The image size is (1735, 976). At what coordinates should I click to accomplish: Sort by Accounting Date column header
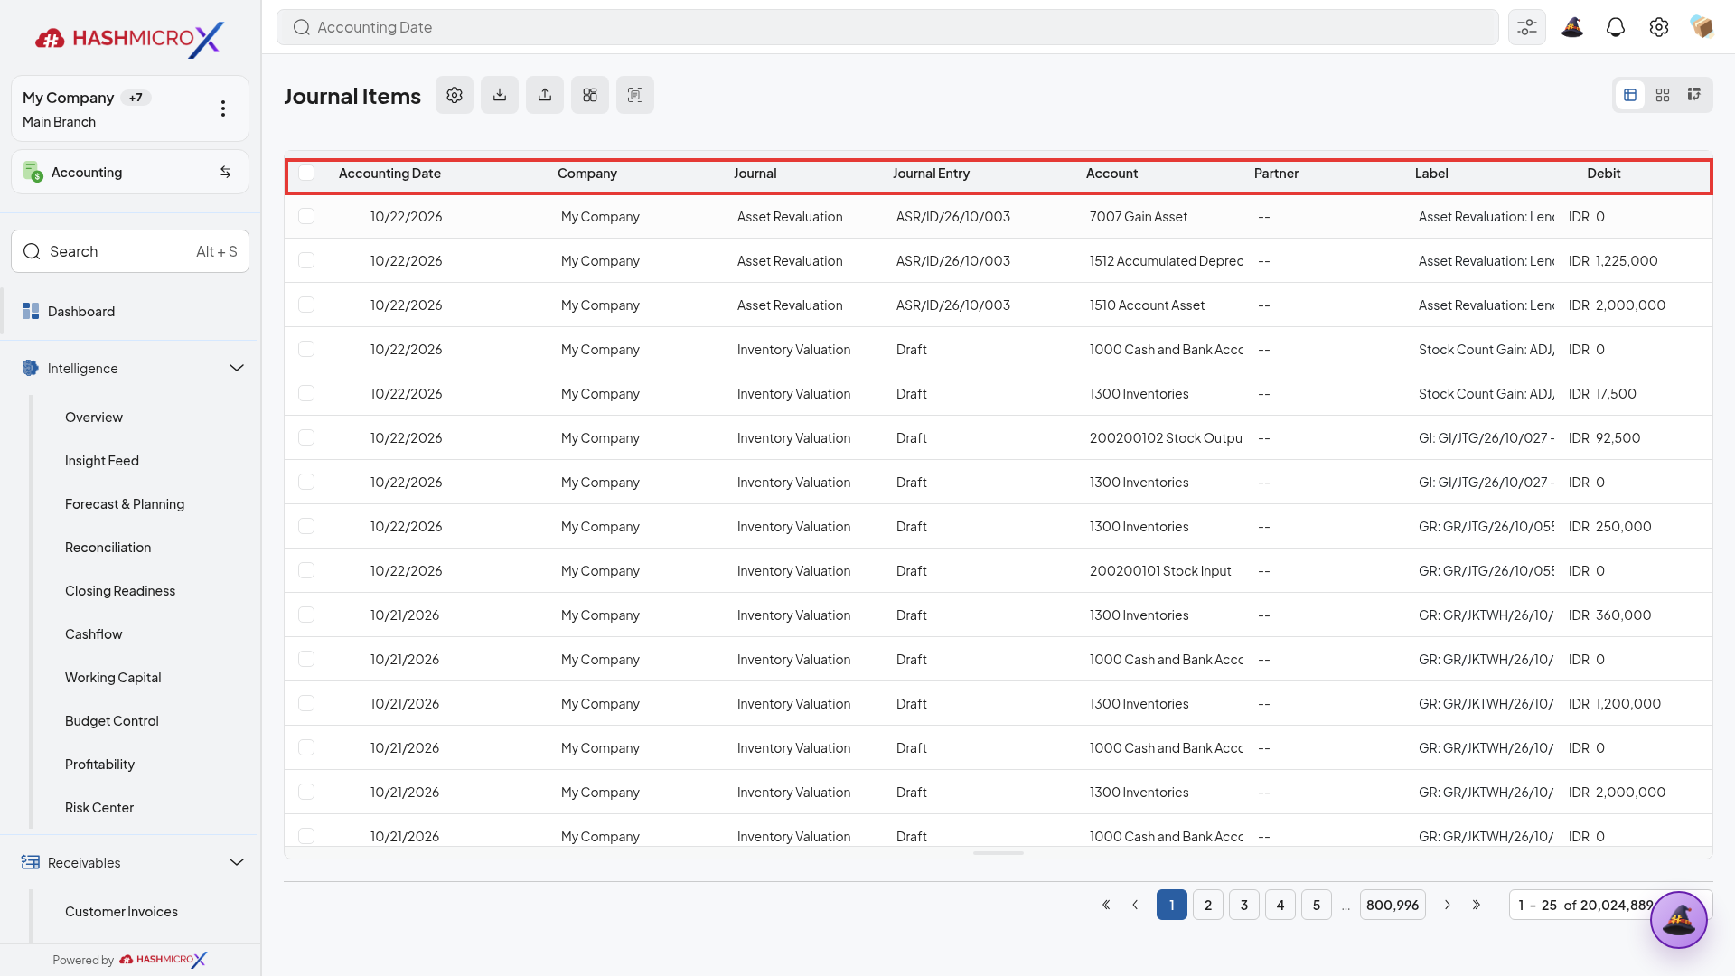click(389, 174)
